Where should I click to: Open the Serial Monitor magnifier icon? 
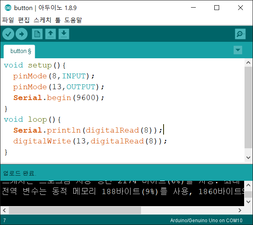tap(240, 34)
